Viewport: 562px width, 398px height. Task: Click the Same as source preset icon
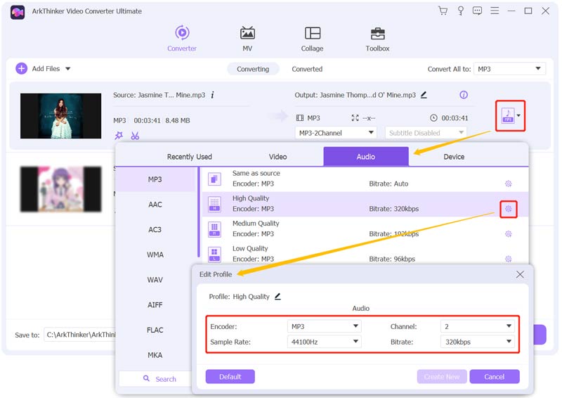pyautogui.click(x=214, y=179)
